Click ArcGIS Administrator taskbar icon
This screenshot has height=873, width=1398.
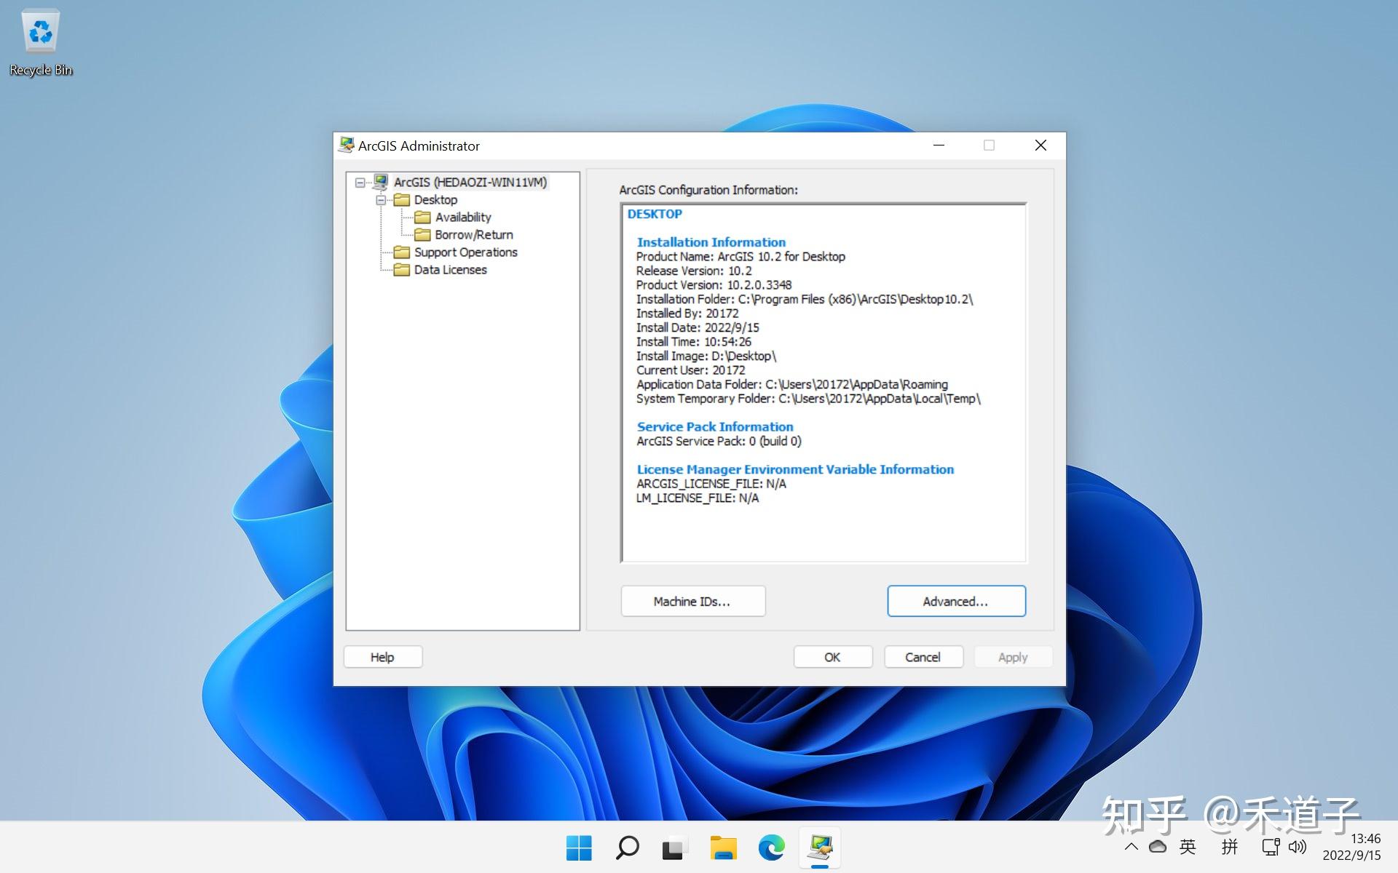(x=820, y=848)
